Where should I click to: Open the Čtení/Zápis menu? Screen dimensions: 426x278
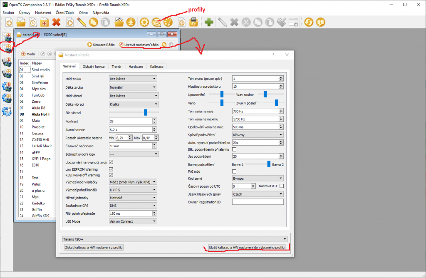click(66, 12)
